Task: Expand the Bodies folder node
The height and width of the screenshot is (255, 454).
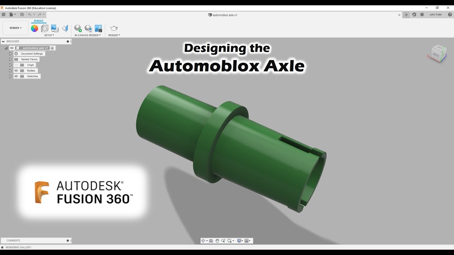Action: tap(10, 71)
